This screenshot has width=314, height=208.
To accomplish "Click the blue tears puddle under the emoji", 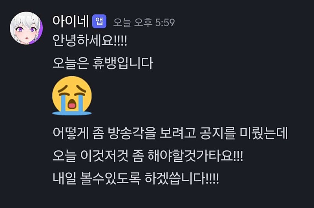I will [x=72, y=113].
